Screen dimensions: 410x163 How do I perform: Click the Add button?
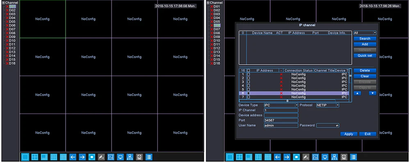tap(365, 44)
